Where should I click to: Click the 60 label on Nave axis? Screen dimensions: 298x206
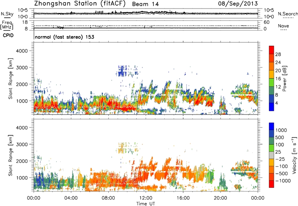point(266,22)
